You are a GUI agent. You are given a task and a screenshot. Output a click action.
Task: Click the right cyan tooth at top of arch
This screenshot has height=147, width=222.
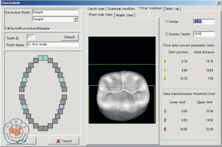pyautogui.click(x=45, y=58)
